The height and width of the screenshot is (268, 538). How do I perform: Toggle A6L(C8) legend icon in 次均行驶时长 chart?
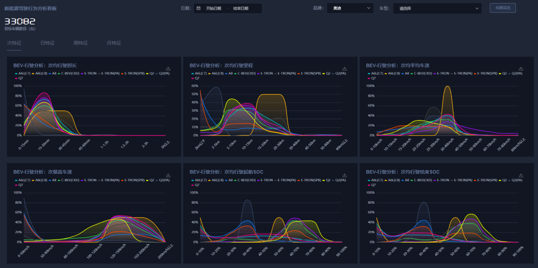[33, 74]
